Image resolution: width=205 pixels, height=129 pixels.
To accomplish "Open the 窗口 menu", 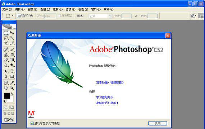I will tap(96, 9).
